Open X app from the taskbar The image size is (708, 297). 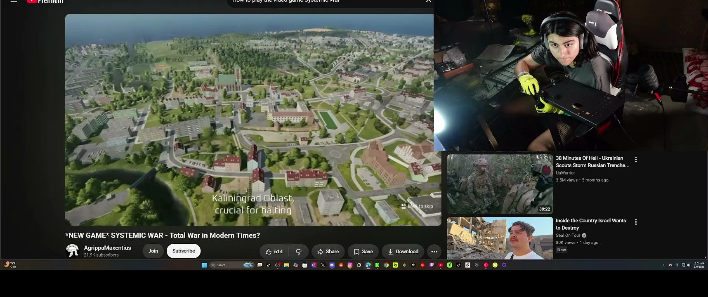[x=323, y=265]
